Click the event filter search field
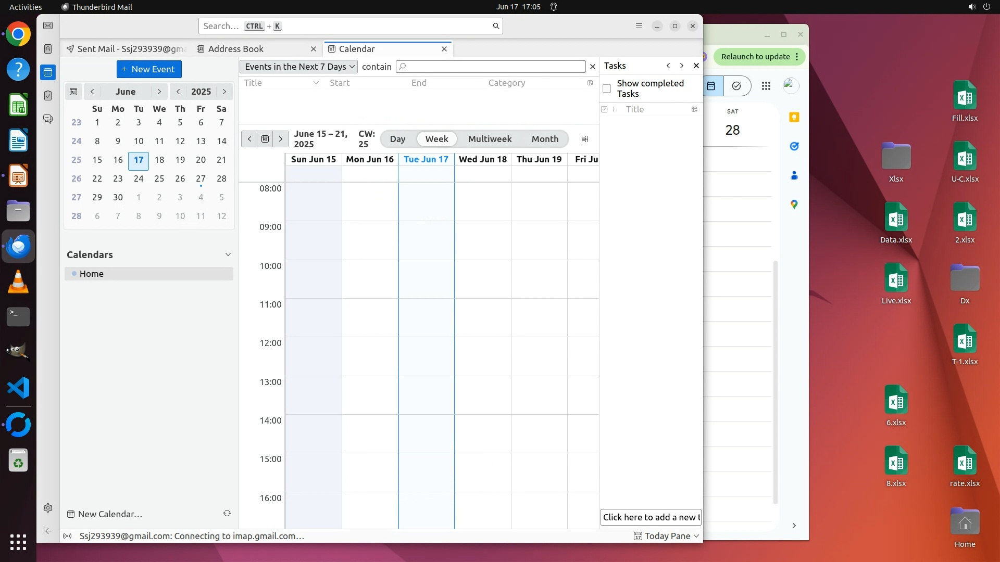Viewport: 1000px width, 562px height. click(x=491, y=67)
